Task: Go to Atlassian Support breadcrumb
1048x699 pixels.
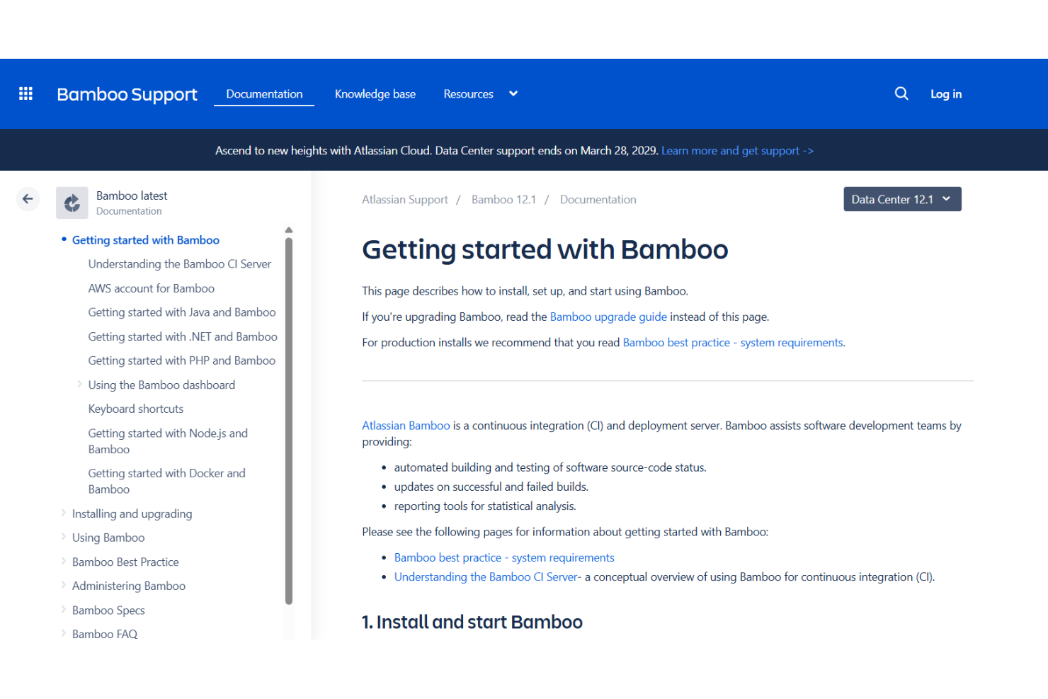Action: [x=405, y=200]
